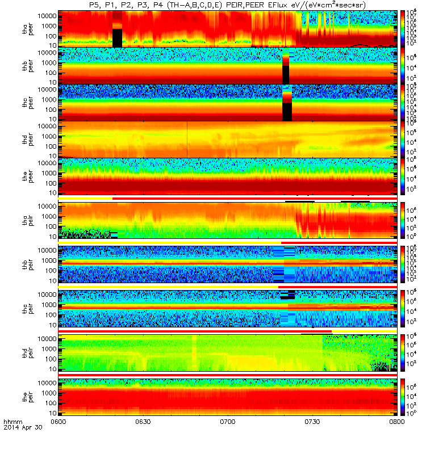Screen dimensions: 426x454
Task: Click the thin vertical red line in thd peer
Action: click(x=187, y=139)
